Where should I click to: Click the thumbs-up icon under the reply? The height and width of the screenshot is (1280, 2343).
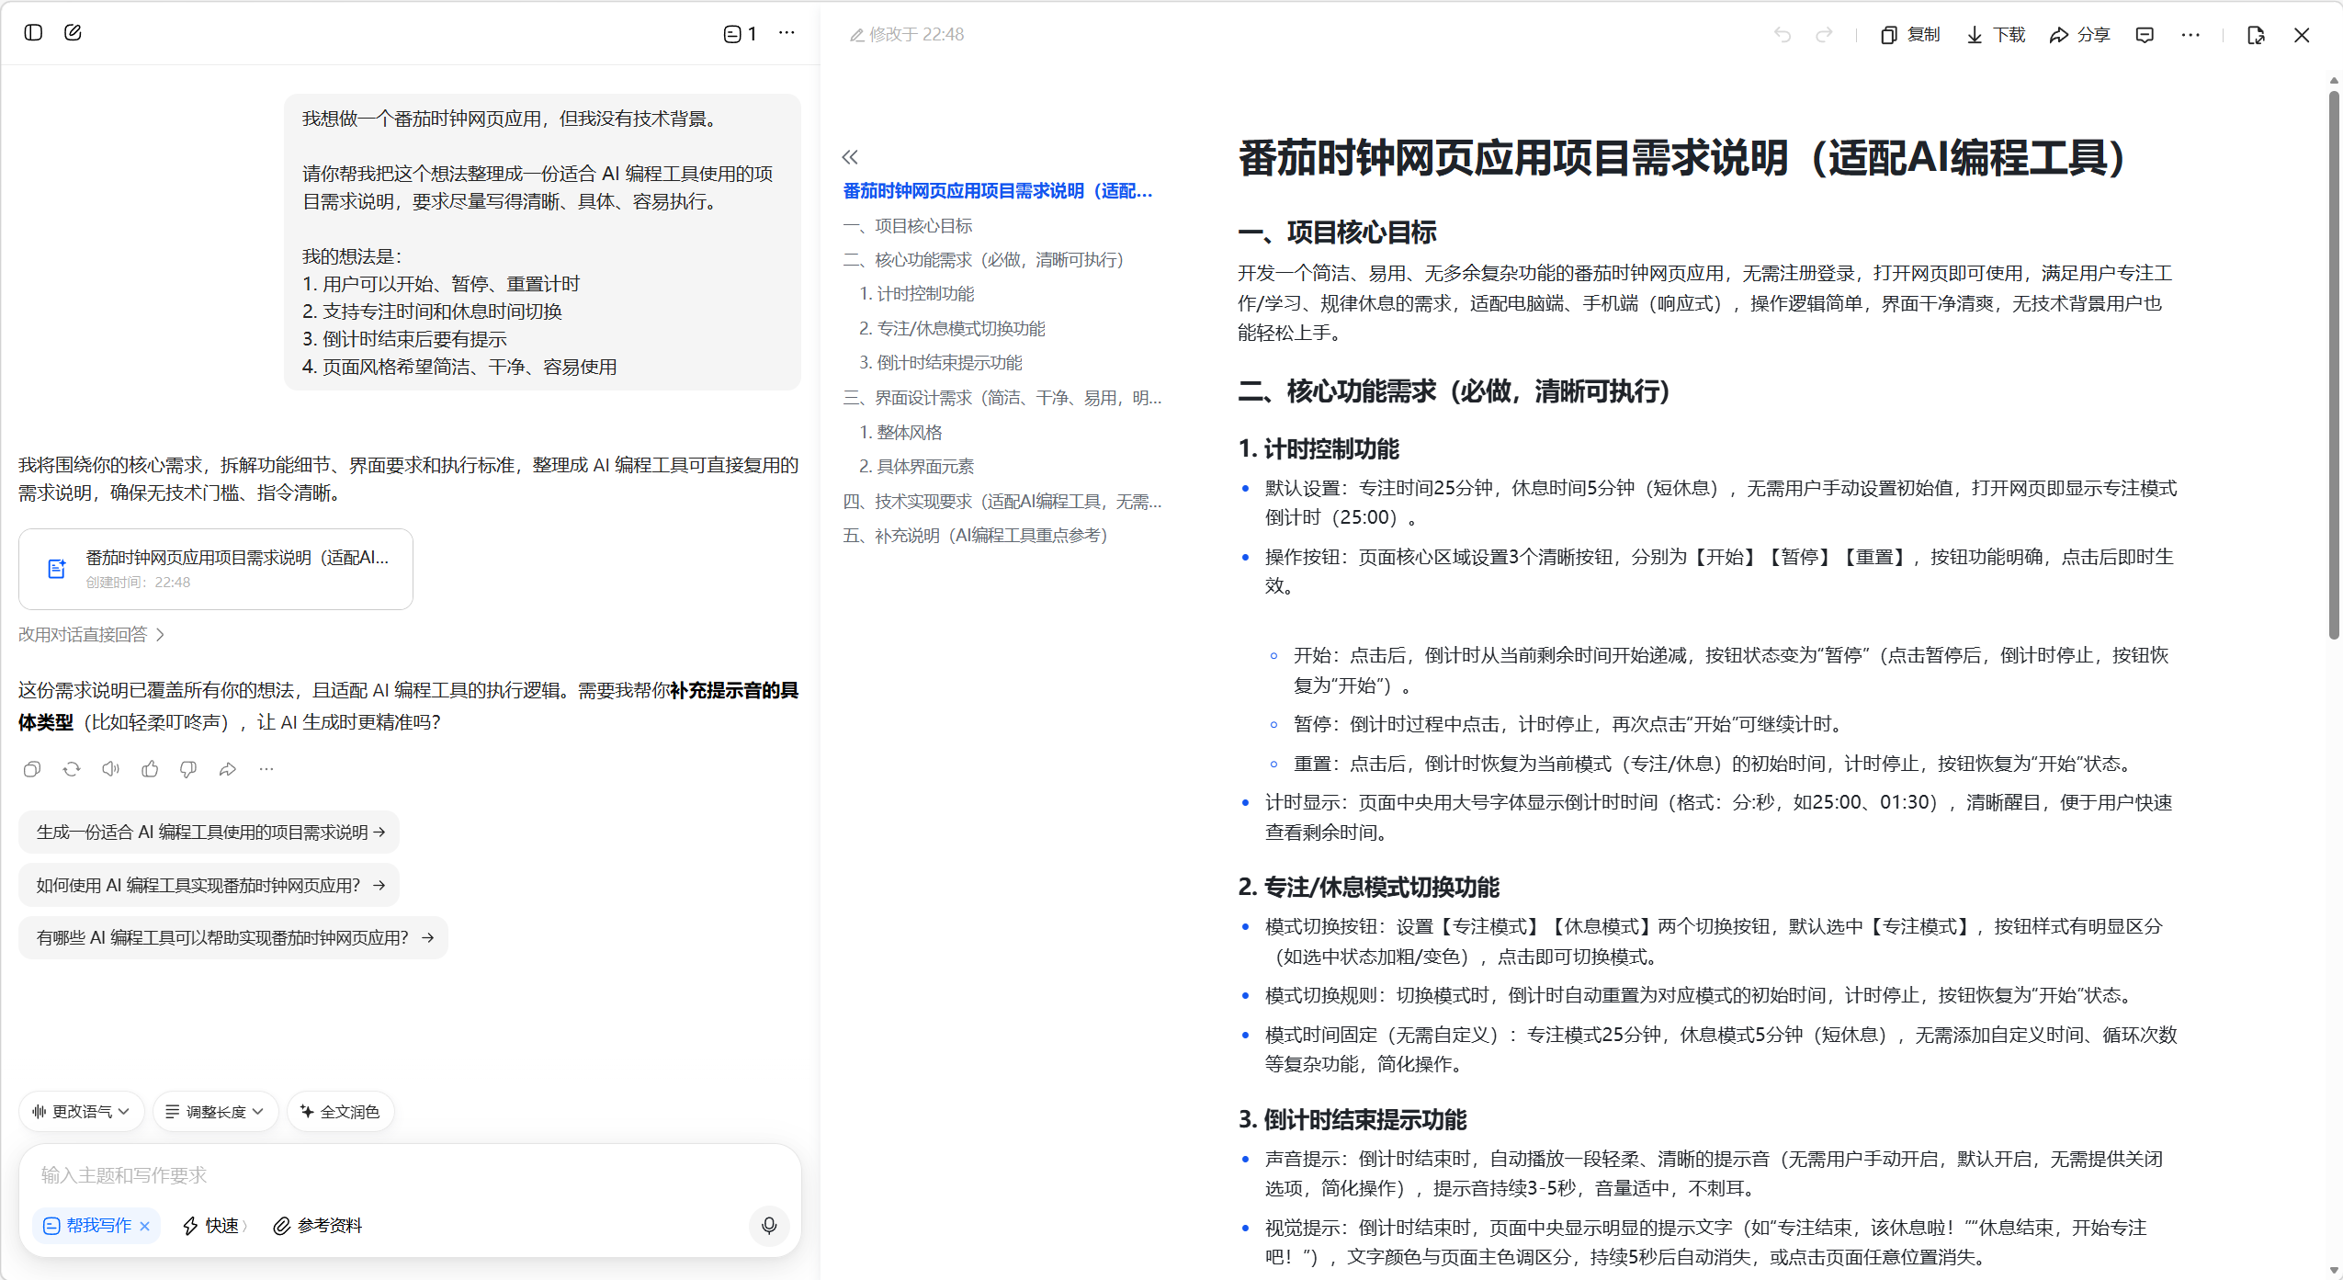click(150, 769)
